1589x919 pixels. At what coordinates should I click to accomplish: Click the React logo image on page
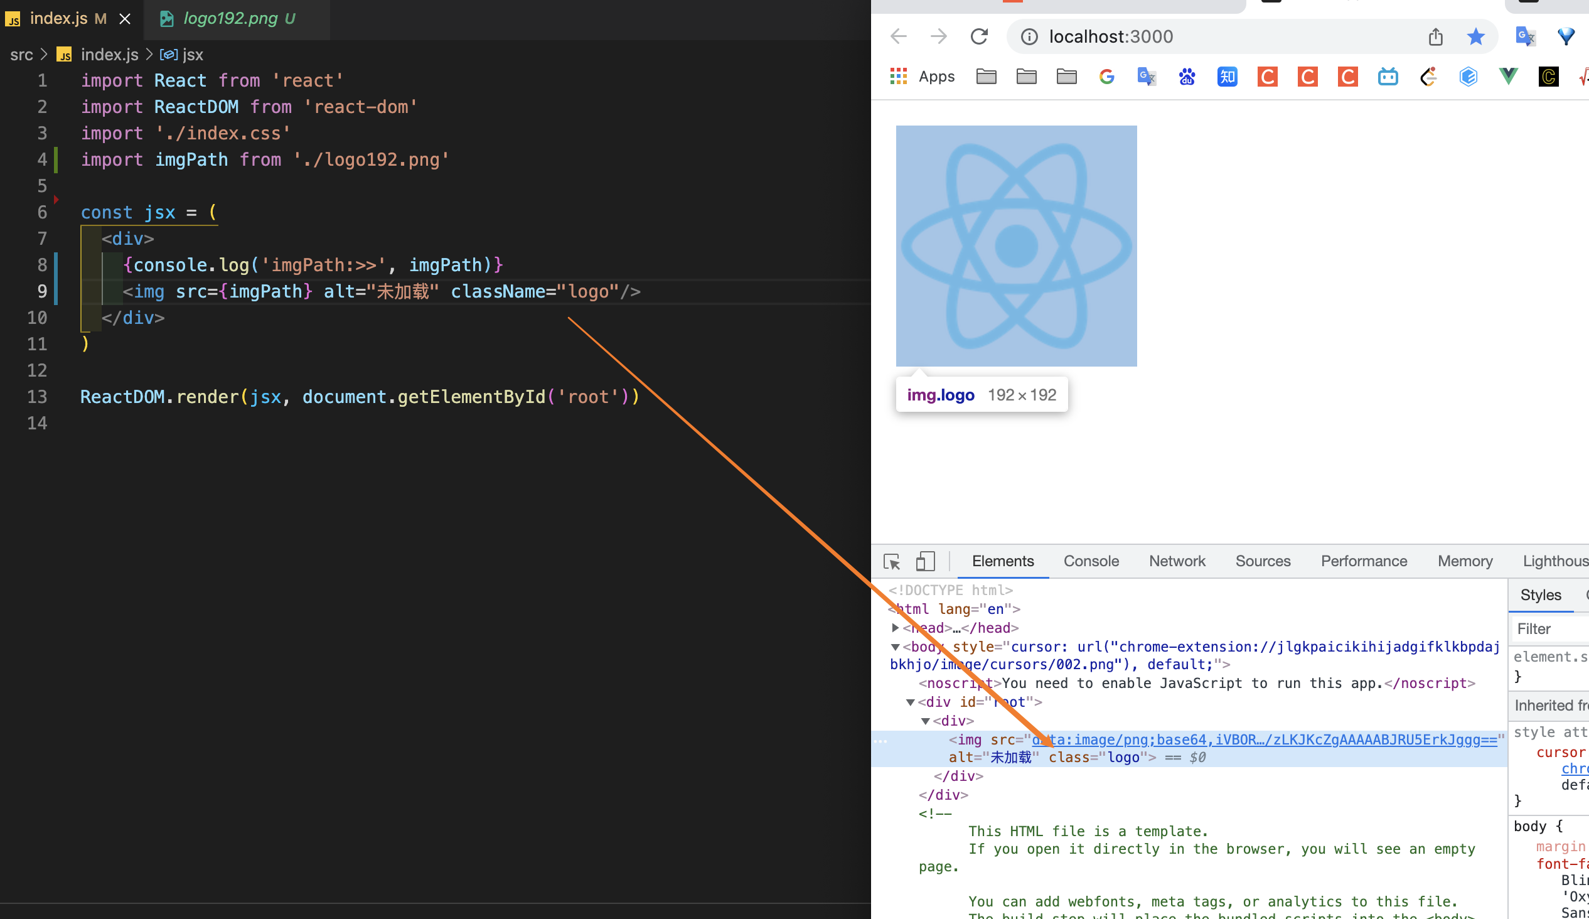click(1017, 246)
